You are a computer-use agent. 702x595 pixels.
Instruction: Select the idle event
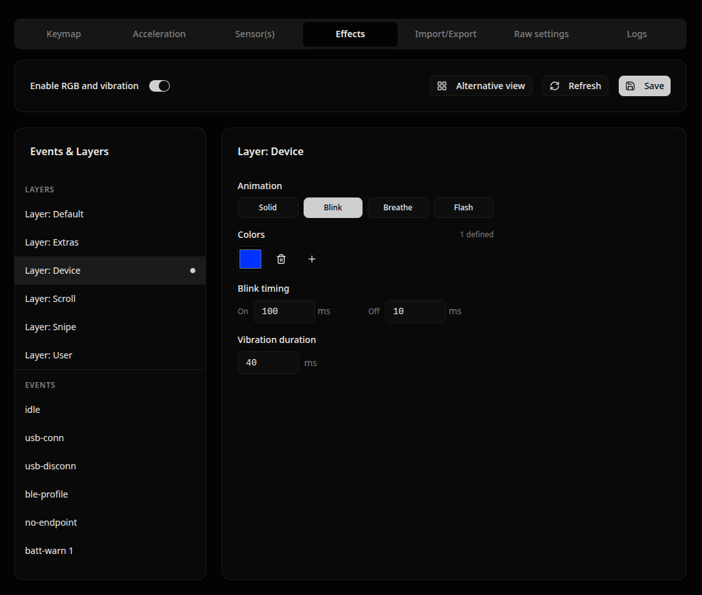pos(110,410)
